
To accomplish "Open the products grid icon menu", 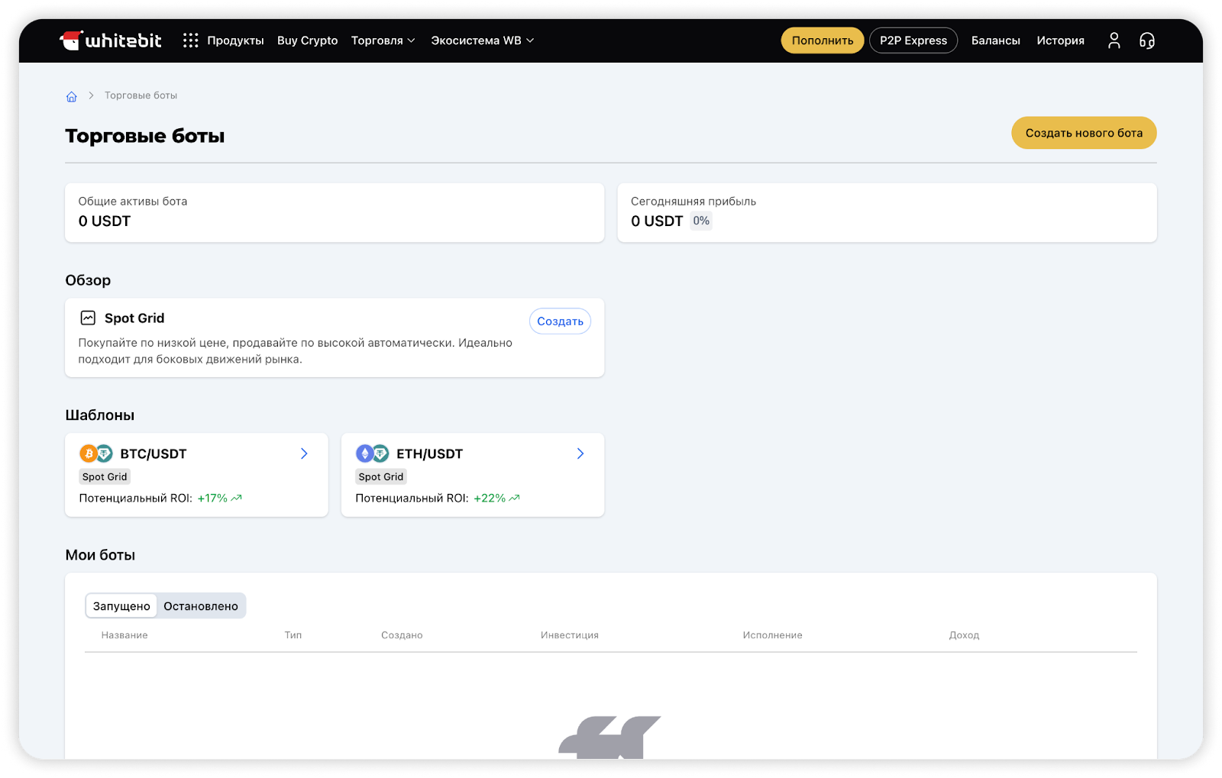I will [190, 40].
